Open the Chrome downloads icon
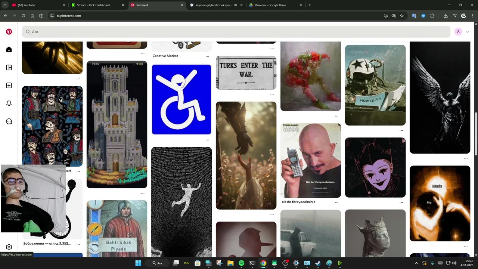The height and width of the screenshot is (269, 478). coord(446,16)
